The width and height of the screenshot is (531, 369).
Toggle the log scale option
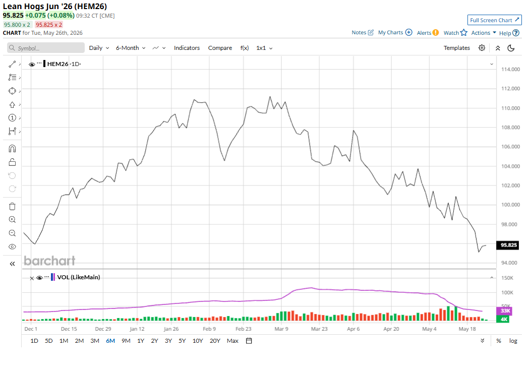pyautogui.click(x=513, y=341)
